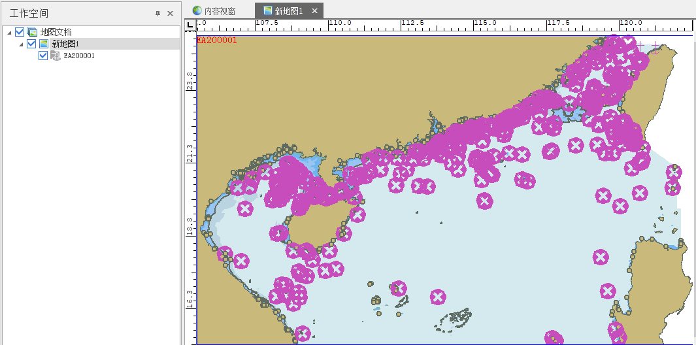Click the pin icon of 工作空间 panel
This screenshot has height=345, width=696.
point(157,13)
